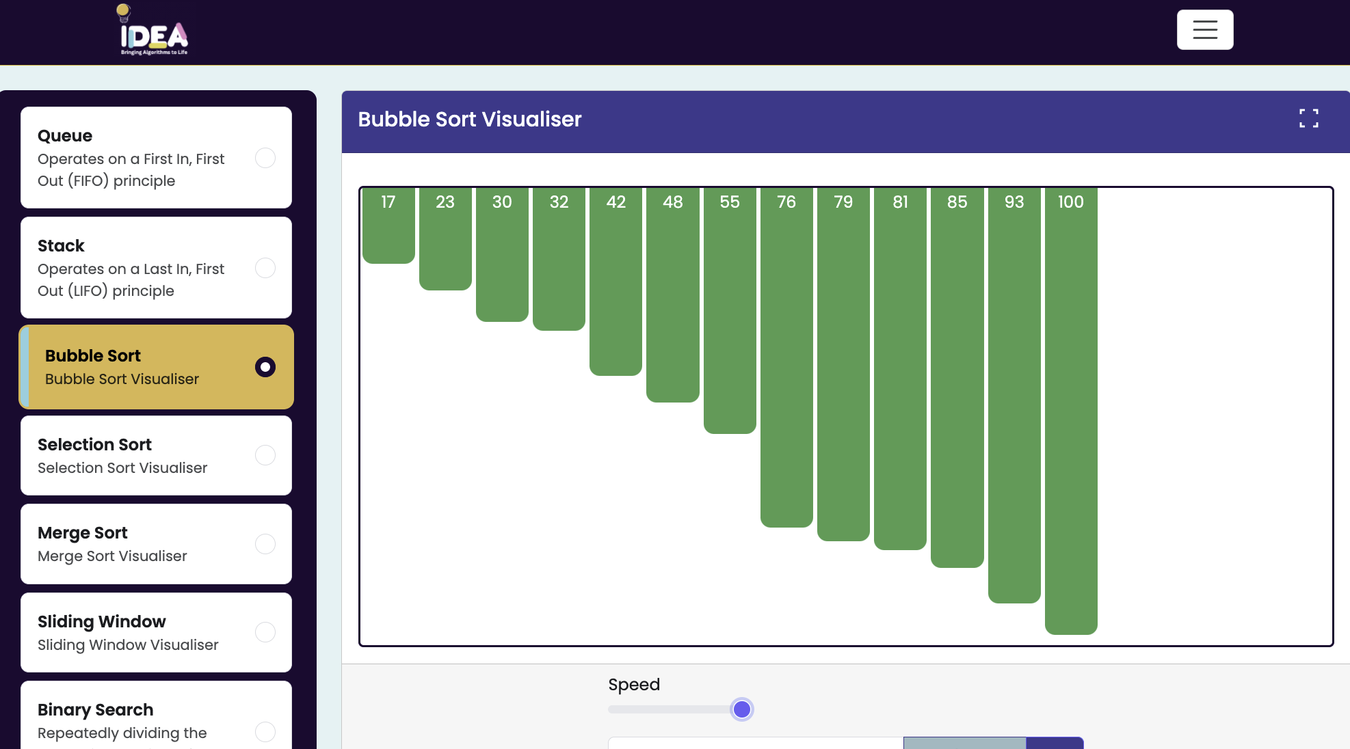Select the Selection Sort radio button
Screen dimensions: 1350x749
[265, 455]
